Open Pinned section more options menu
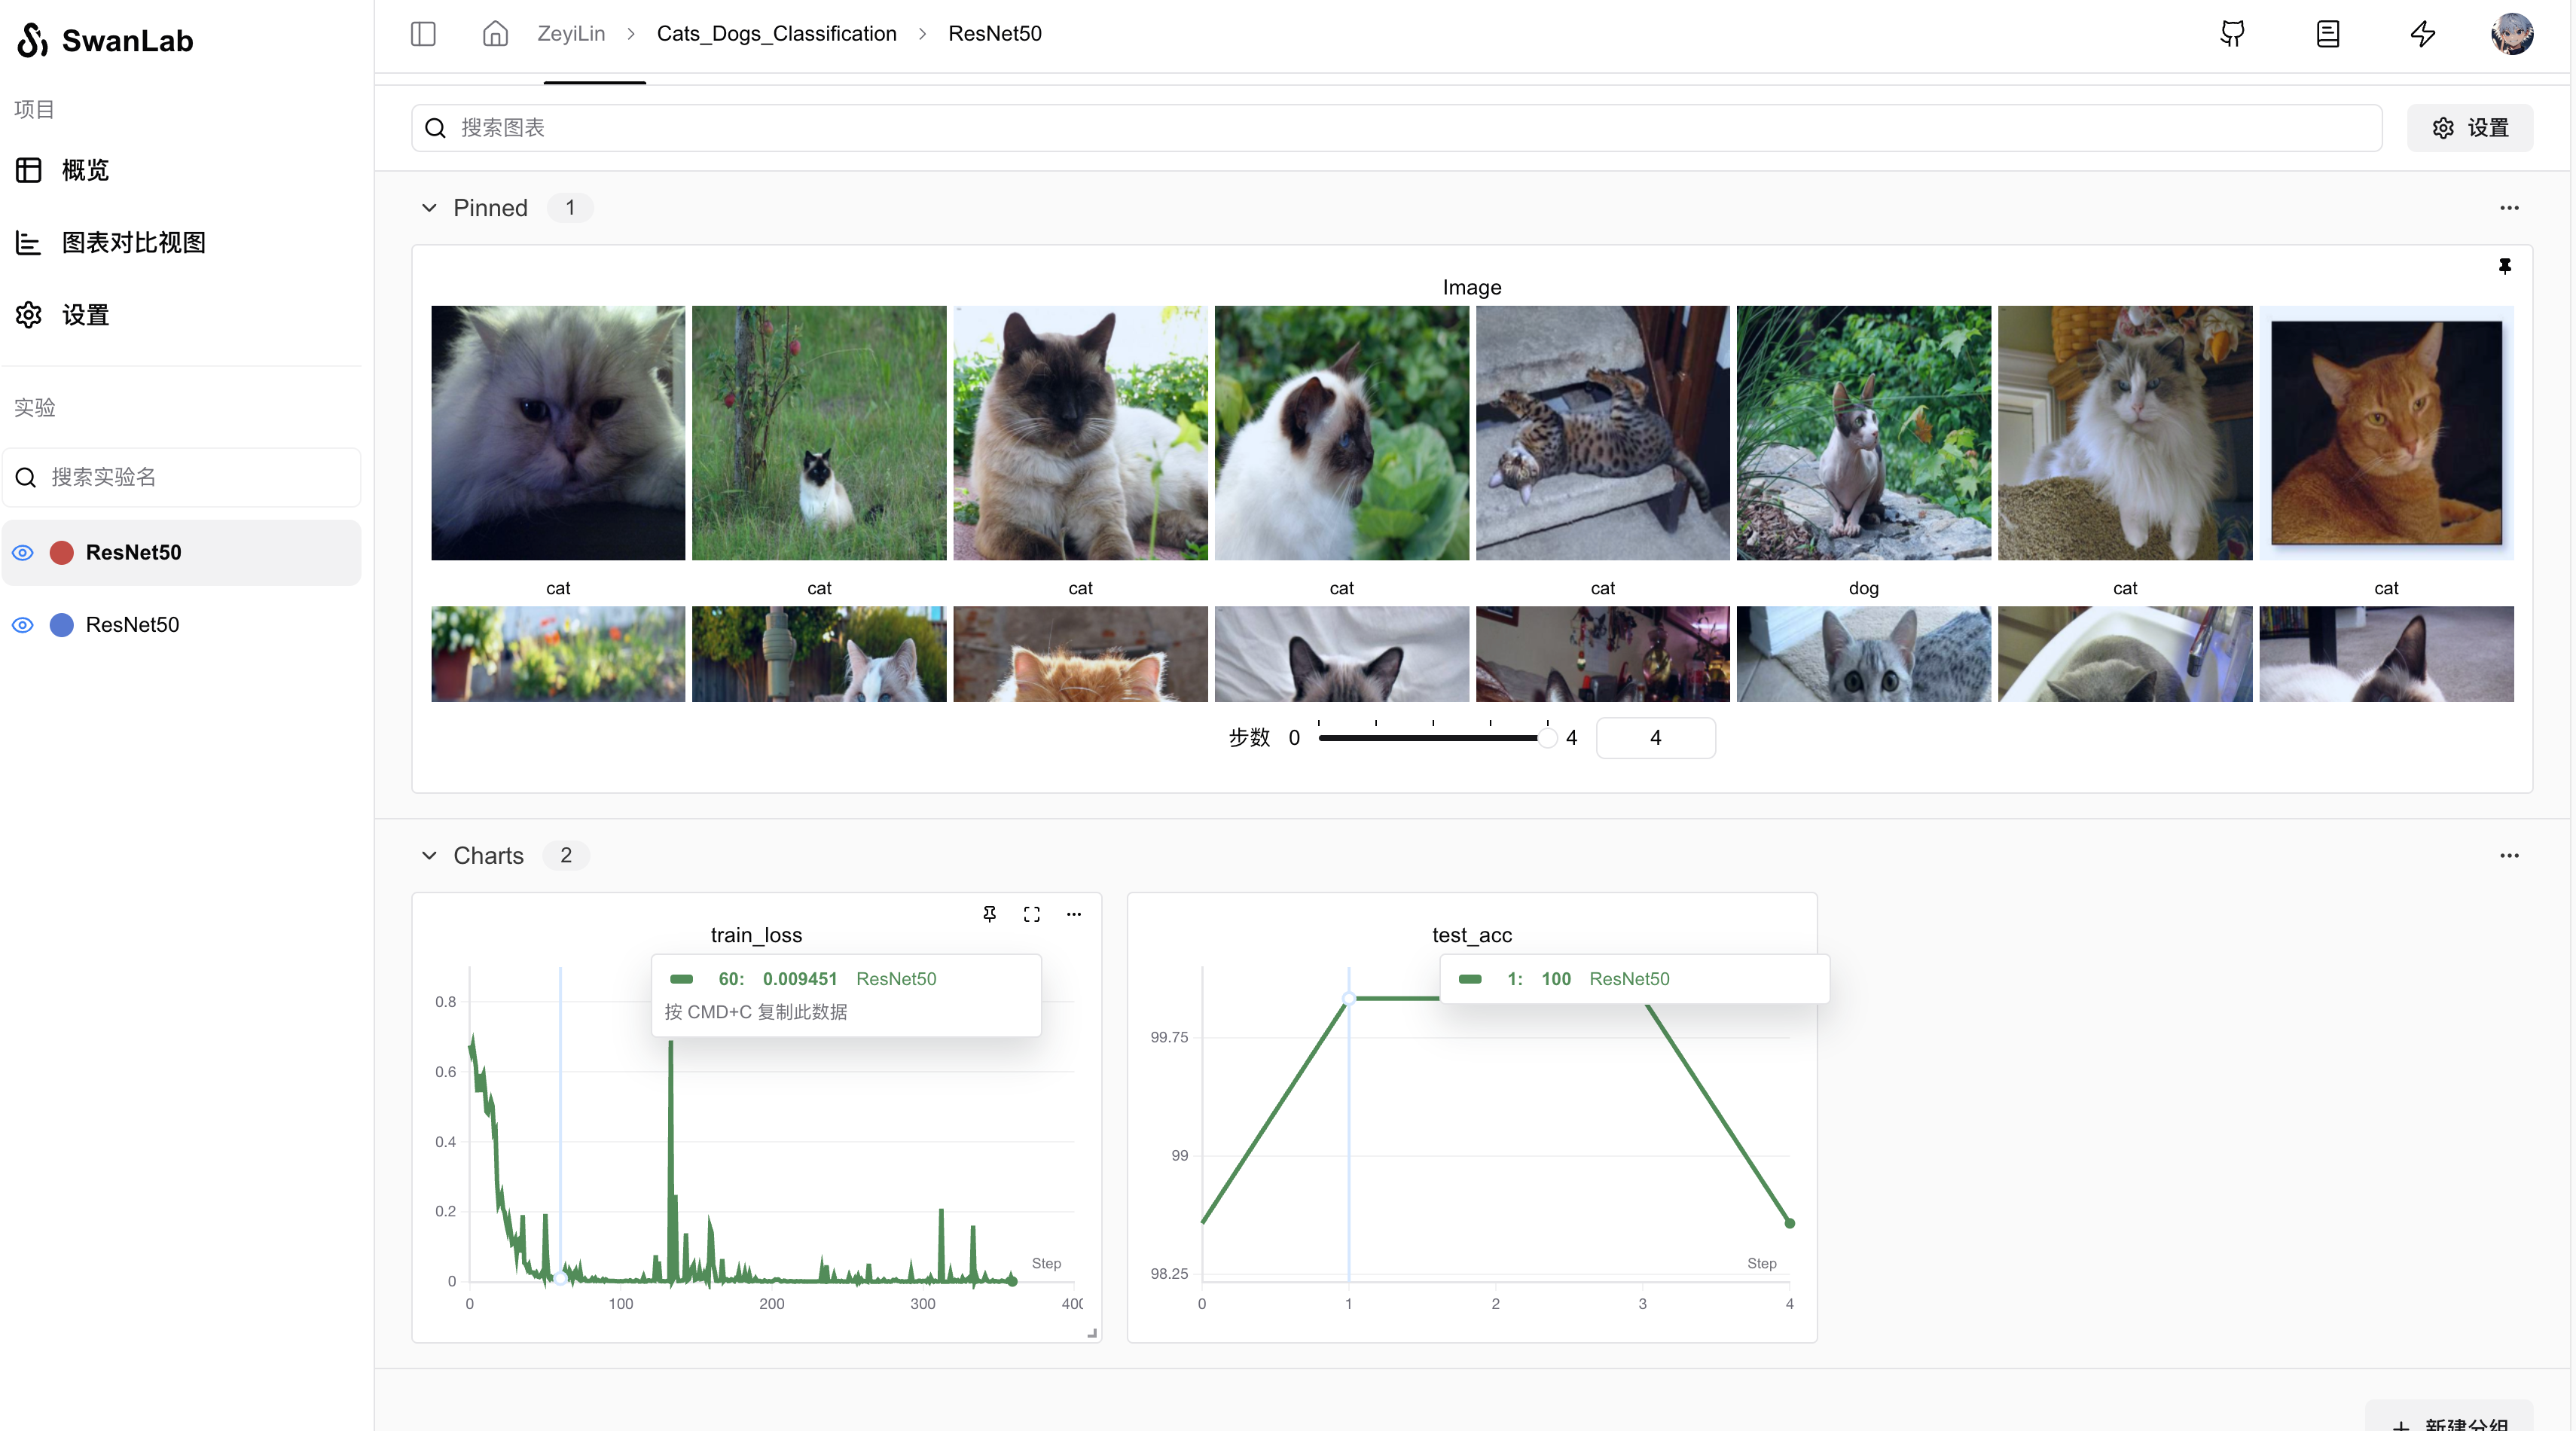 [x=2509, y=208]
